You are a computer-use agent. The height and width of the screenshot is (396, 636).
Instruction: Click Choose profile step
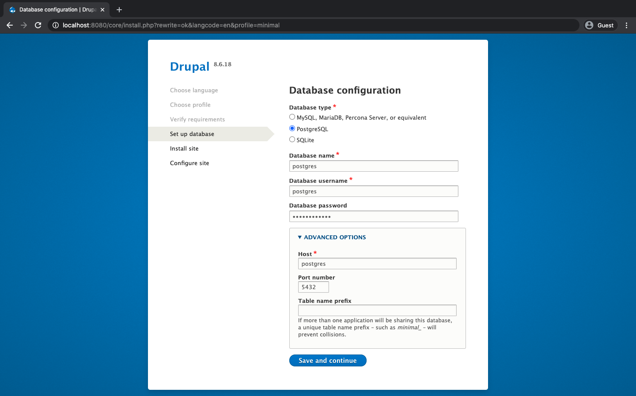pos(190,105)
